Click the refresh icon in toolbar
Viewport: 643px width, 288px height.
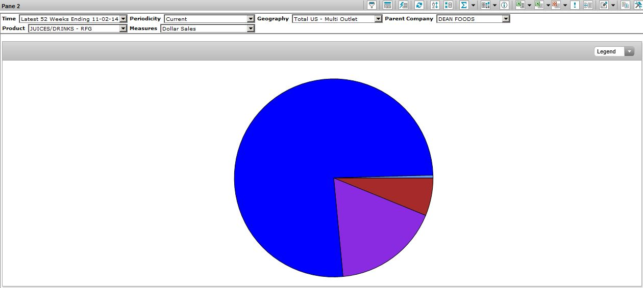419,5
